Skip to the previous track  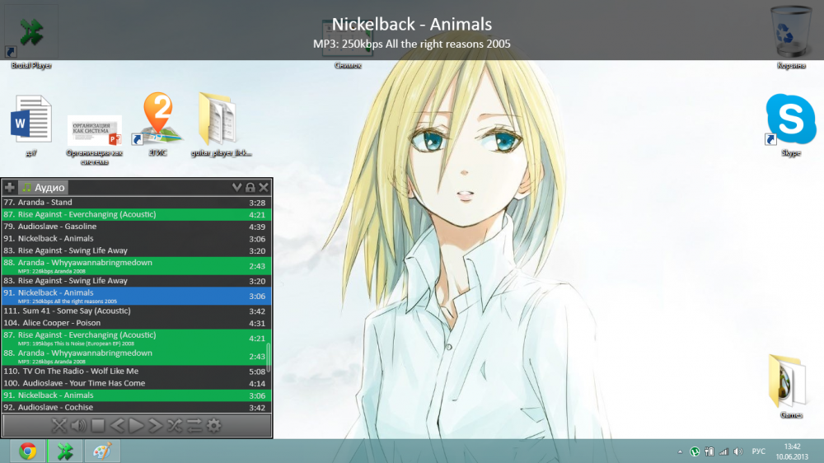click(117, 426)
